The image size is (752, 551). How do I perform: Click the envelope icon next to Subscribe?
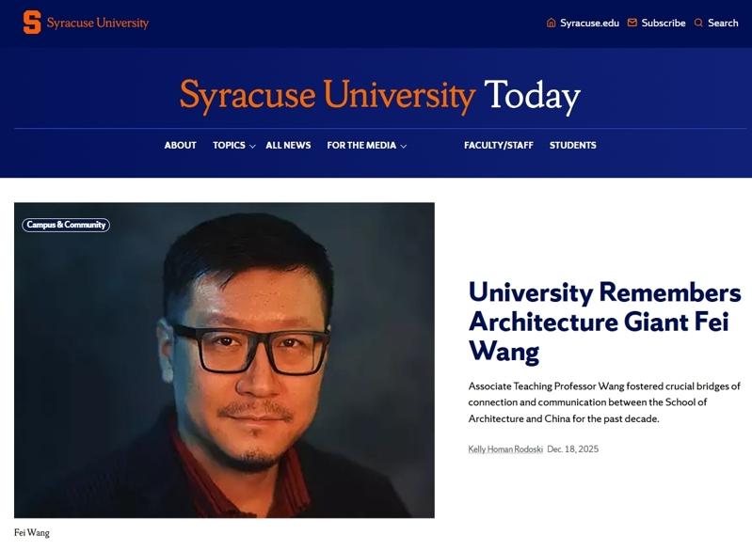coord(632,23)
